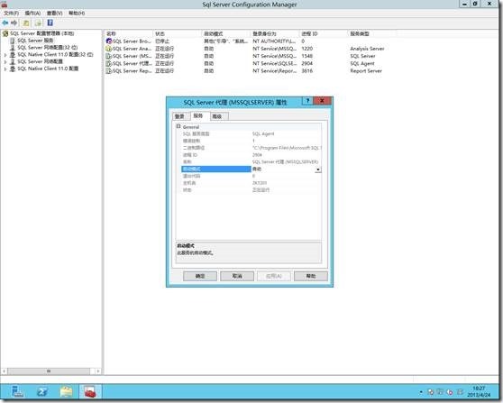Viewport: 503px width, 403px height.
Task: Click the Back arrow in the toolbar
Action: pos(5,23)
